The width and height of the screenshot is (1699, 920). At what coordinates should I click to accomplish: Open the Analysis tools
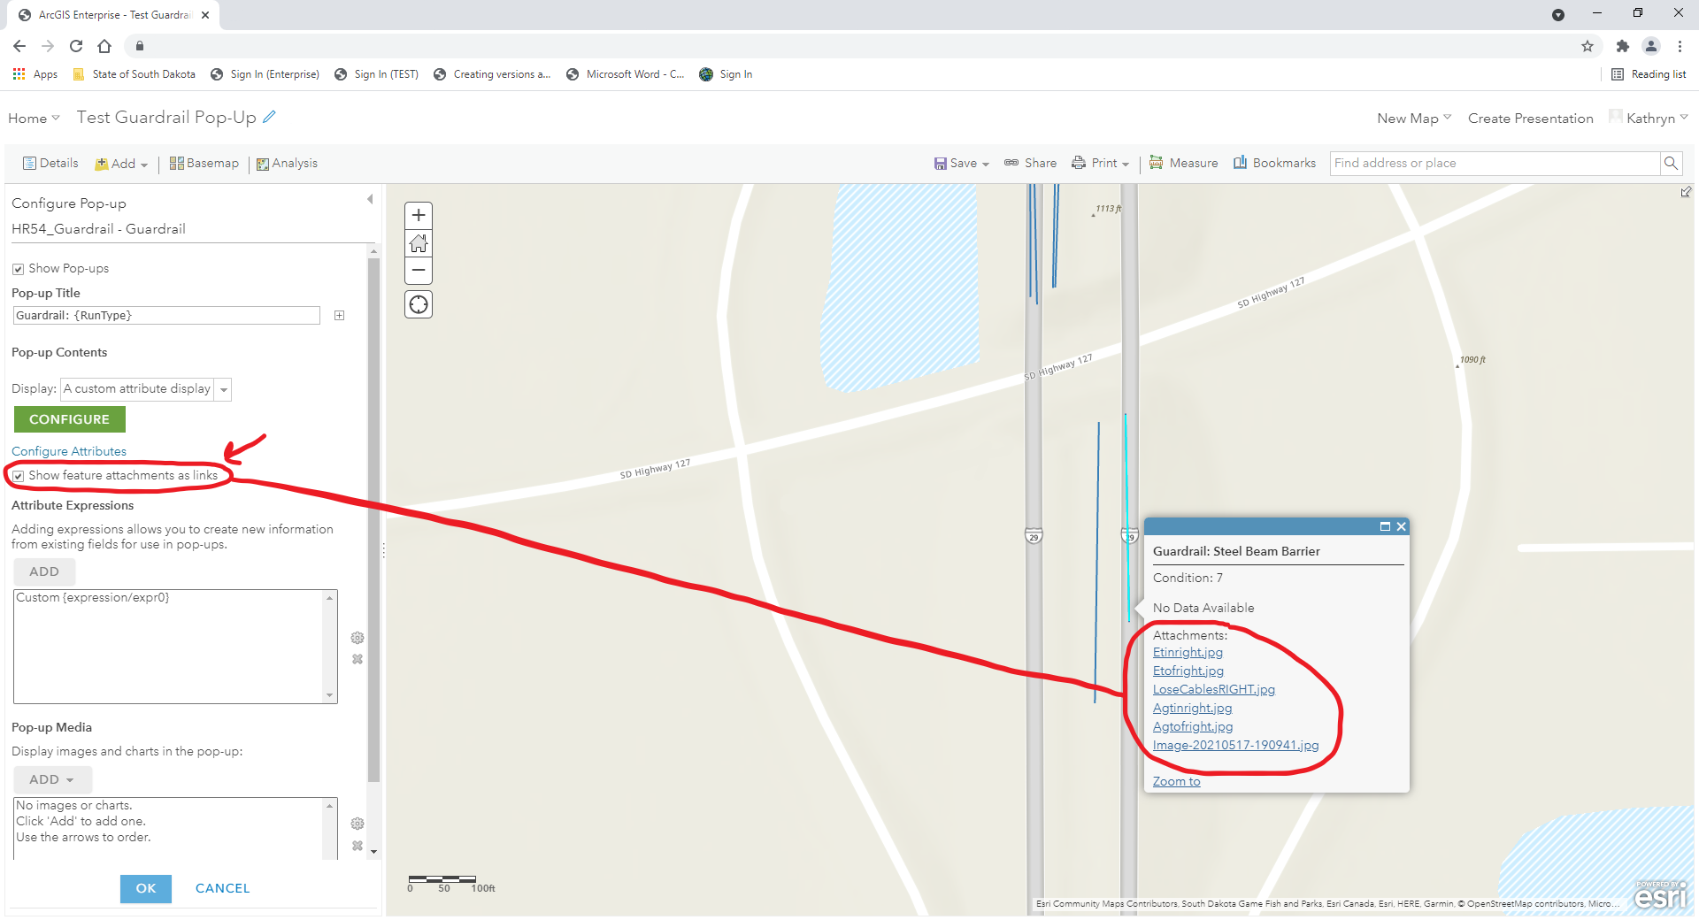tap(287, 164)
